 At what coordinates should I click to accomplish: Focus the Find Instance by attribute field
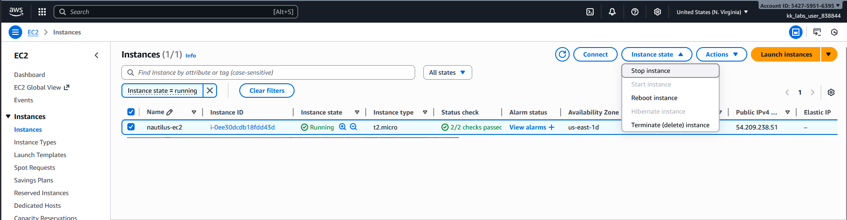(x=268, y=72)
